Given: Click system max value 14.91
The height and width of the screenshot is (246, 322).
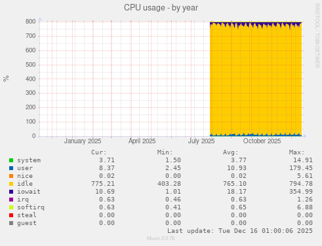Looking at the screenshot, I should [x=303, y=160].
